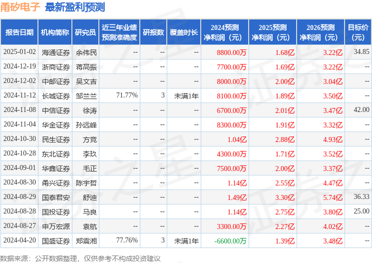Click the 甬兴证券 institution cell
This screenshot has height=263, width=372.
tap(56, 183)
